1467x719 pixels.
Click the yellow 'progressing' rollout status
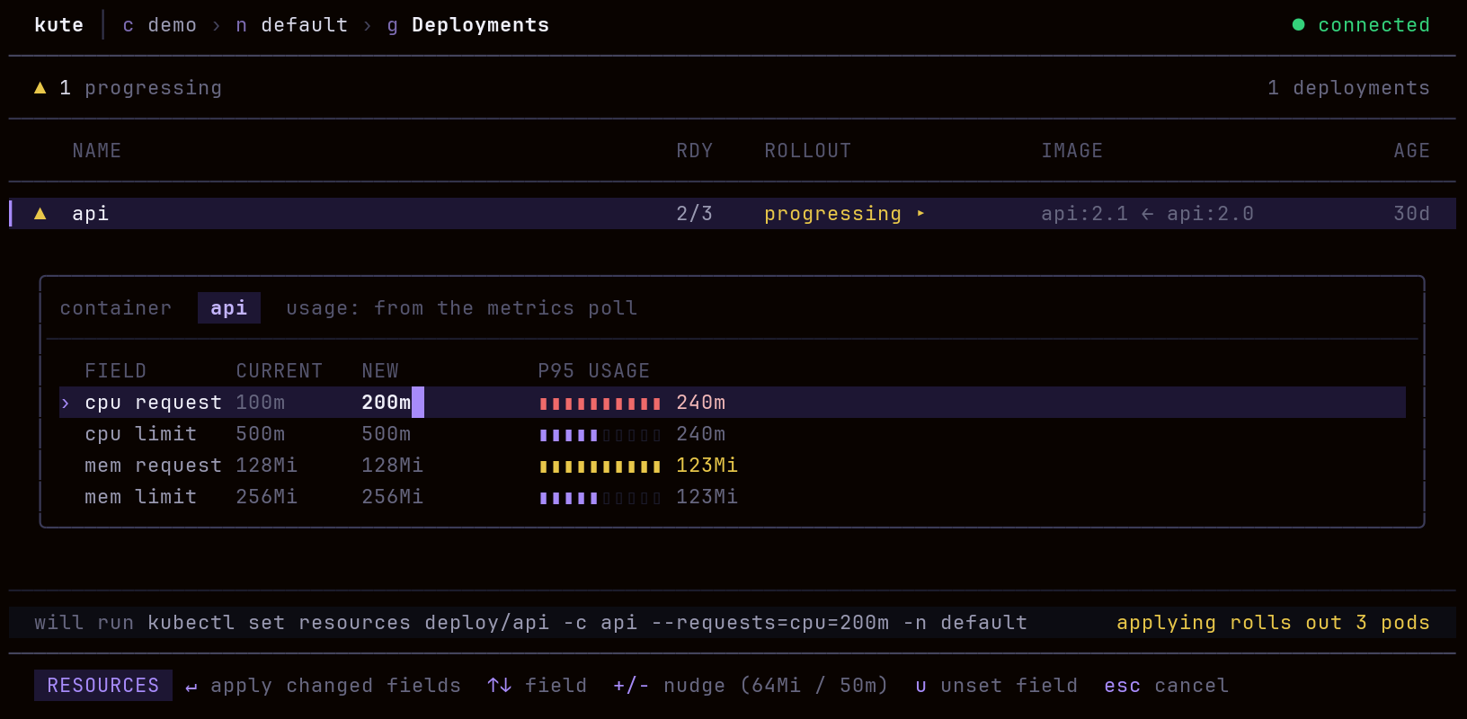point(832,214)
